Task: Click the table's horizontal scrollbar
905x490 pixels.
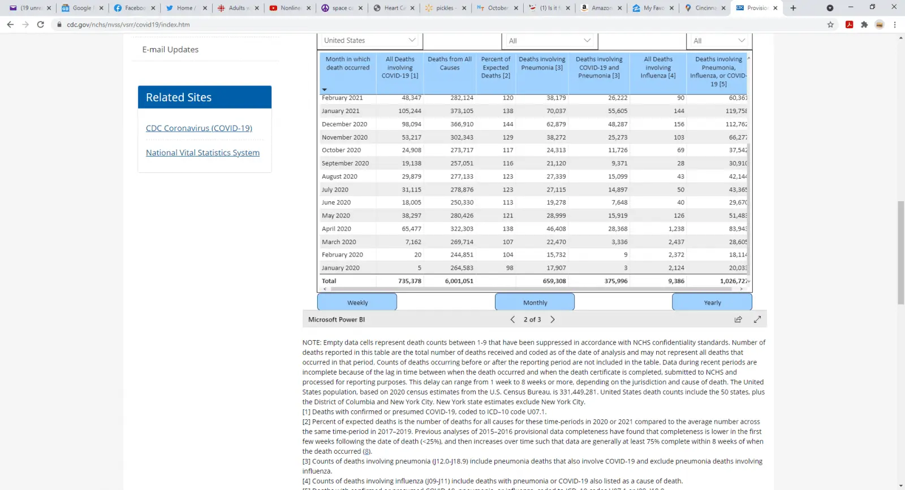Action: point(532,289)
